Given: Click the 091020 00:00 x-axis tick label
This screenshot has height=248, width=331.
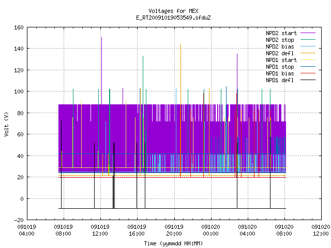Looking at the screenshot, I should point(210,230).
